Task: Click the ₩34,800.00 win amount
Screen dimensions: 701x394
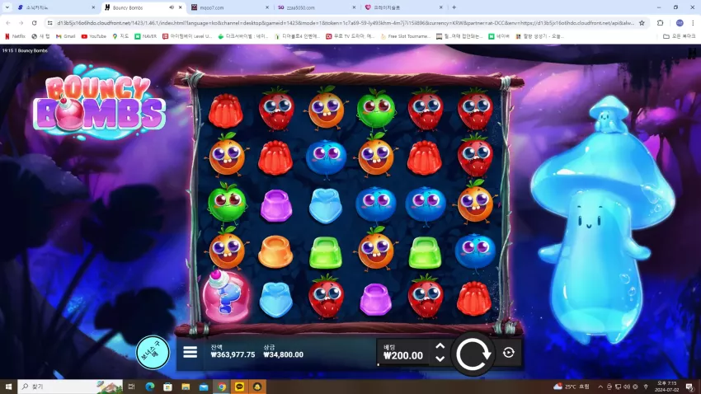Action: pyautogui.click(x=284, y=354)
